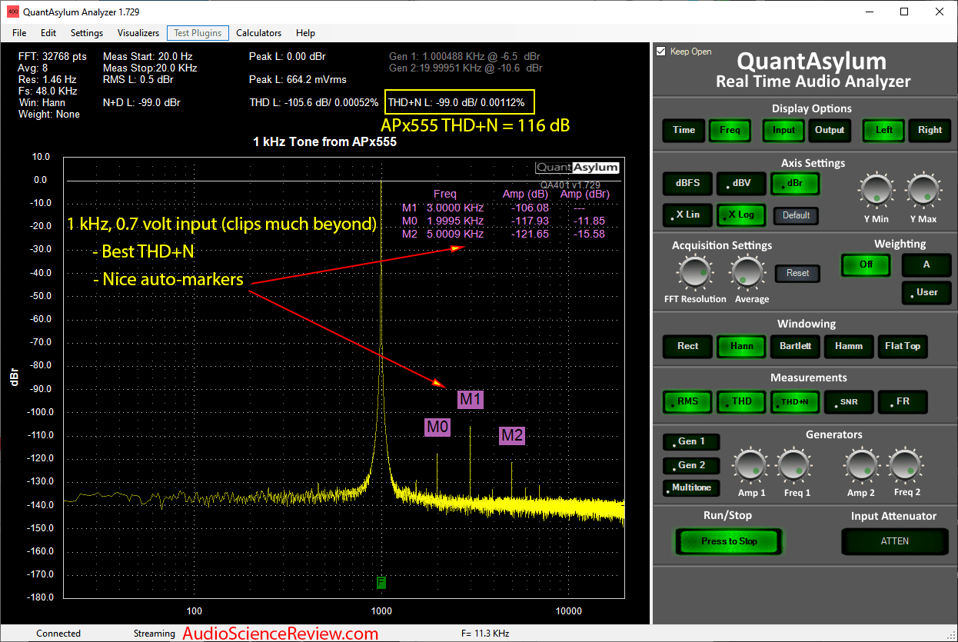
Task: Open the Calculators menu
Action: click(259, 33)
